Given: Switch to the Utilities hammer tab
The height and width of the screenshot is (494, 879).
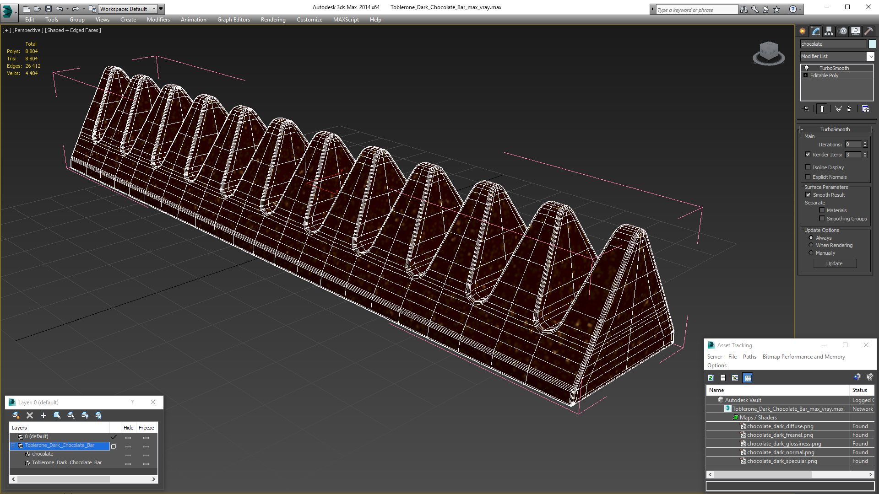Looking at the screenshot, I should [x=868, y=31].
